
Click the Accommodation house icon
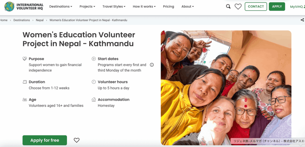(94, 100)
